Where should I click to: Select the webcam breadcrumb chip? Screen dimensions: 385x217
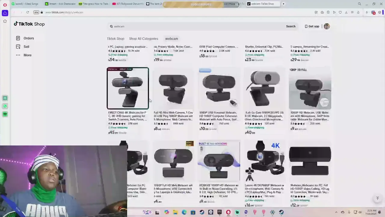pos(171,39)
